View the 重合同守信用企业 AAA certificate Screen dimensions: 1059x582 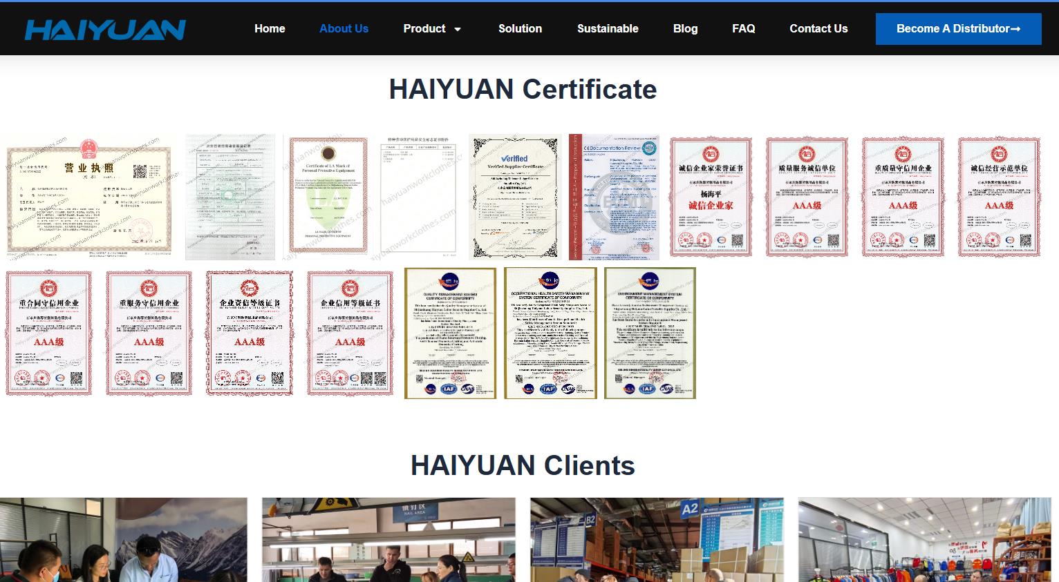pos(49,333)
